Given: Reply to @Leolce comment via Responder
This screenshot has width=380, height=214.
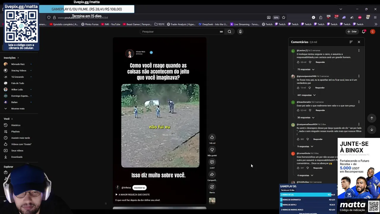Looking at the screenshot, I should [x=320, y=62].
